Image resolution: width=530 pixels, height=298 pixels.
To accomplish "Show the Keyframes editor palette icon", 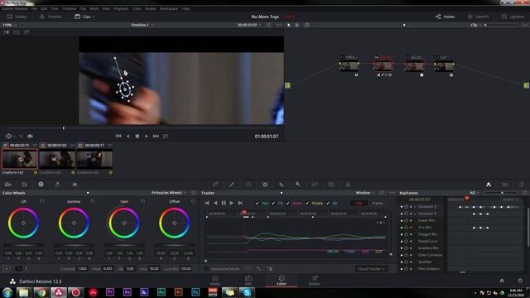I will (489, 185).
